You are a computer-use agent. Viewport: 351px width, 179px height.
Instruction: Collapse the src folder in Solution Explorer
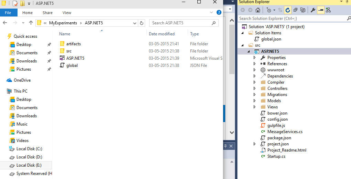tap(243, 45)
